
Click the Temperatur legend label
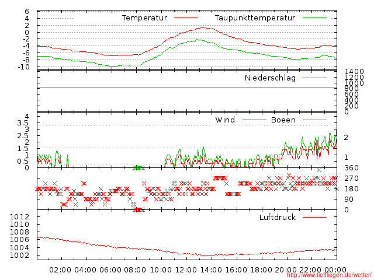144,18
